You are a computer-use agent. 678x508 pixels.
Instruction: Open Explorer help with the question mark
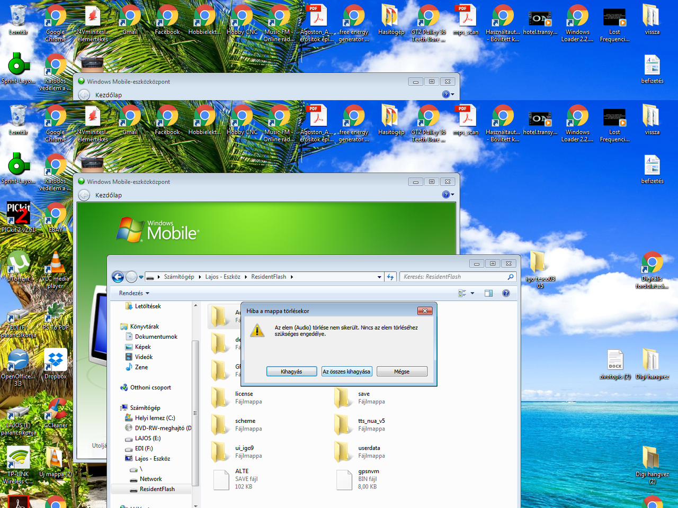coord(506,293)
